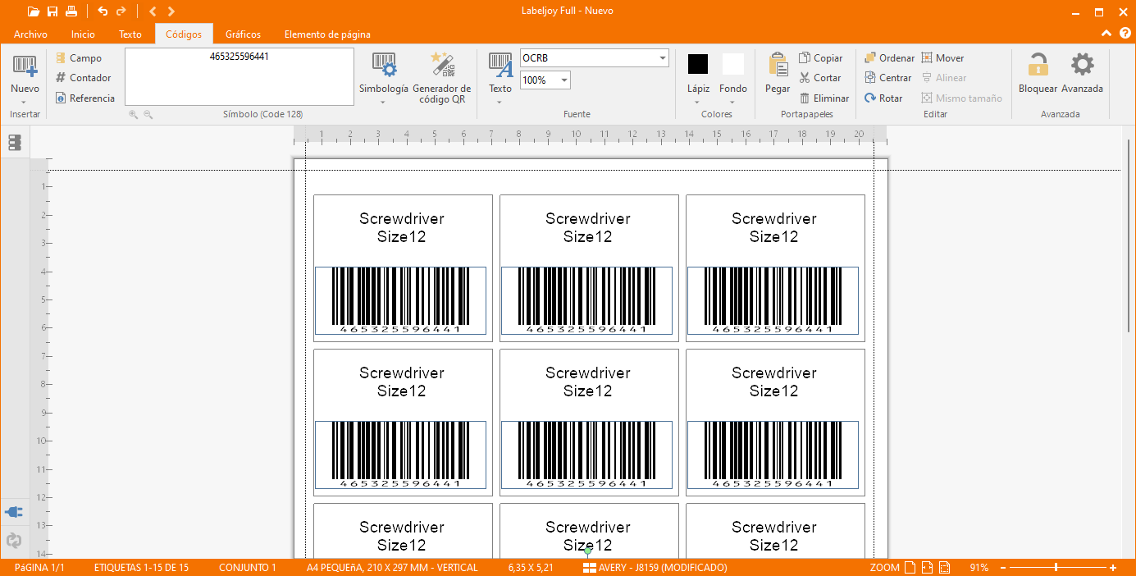Click PÁGINA 1/1 in status bar
This screenshot has height=576, width=1136.
pos(39,568)
